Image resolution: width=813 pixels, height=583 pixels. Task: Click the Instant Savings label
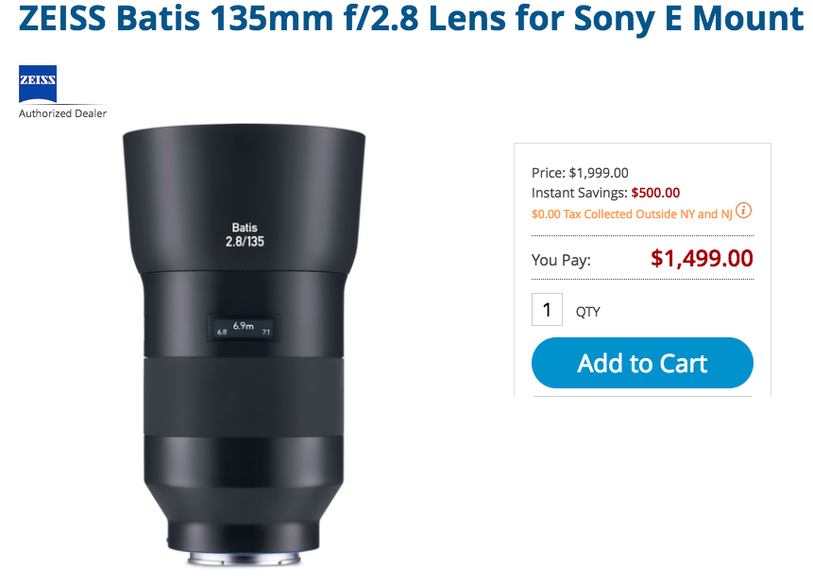tap(579, 193)
